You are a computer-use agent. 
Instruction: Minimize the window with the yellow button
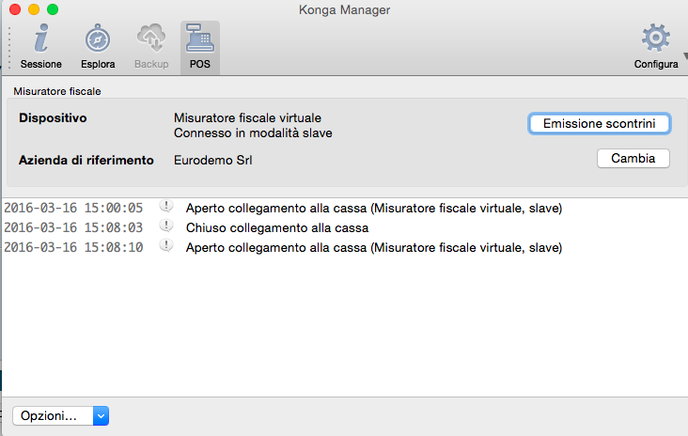tap(33, 9)
